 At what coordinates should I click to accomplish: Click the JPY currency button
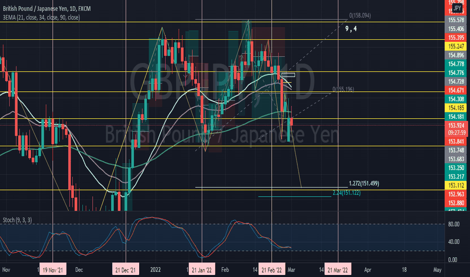457,8
